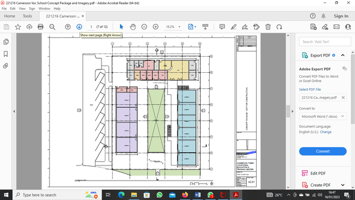Open page thumbnails panel

[x=6, y=42]
